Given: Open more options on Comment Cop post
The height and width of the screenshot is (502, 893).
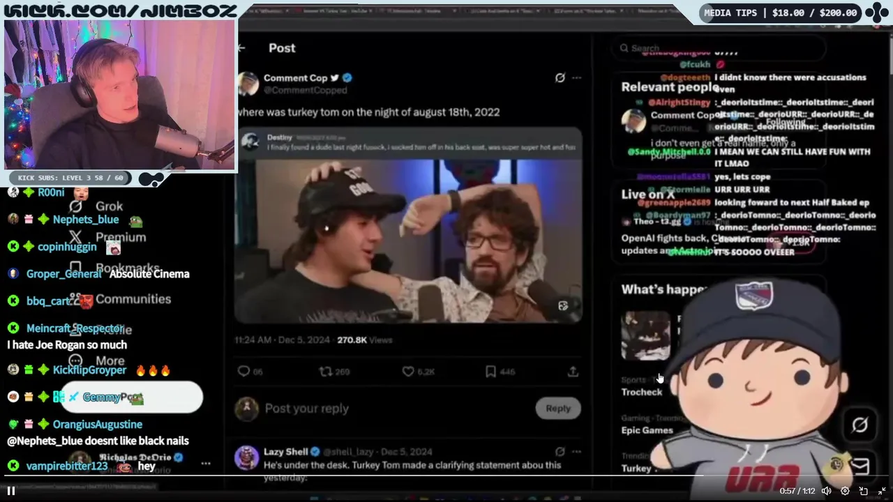Looking at the screenshot, I should [x=576, y=78].
